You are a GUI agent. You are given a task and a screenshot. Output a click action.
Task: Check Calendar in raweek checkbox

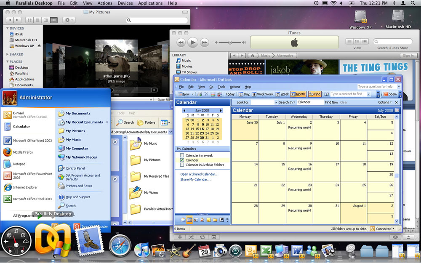[182, 155]
